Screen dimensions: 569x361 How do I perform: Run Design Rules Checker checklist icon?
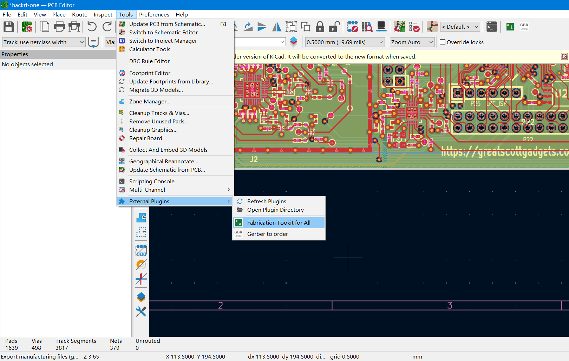(x=414, y=27)
